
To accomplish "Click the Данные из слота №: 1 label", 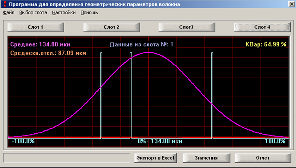I will tap(141, 44).
